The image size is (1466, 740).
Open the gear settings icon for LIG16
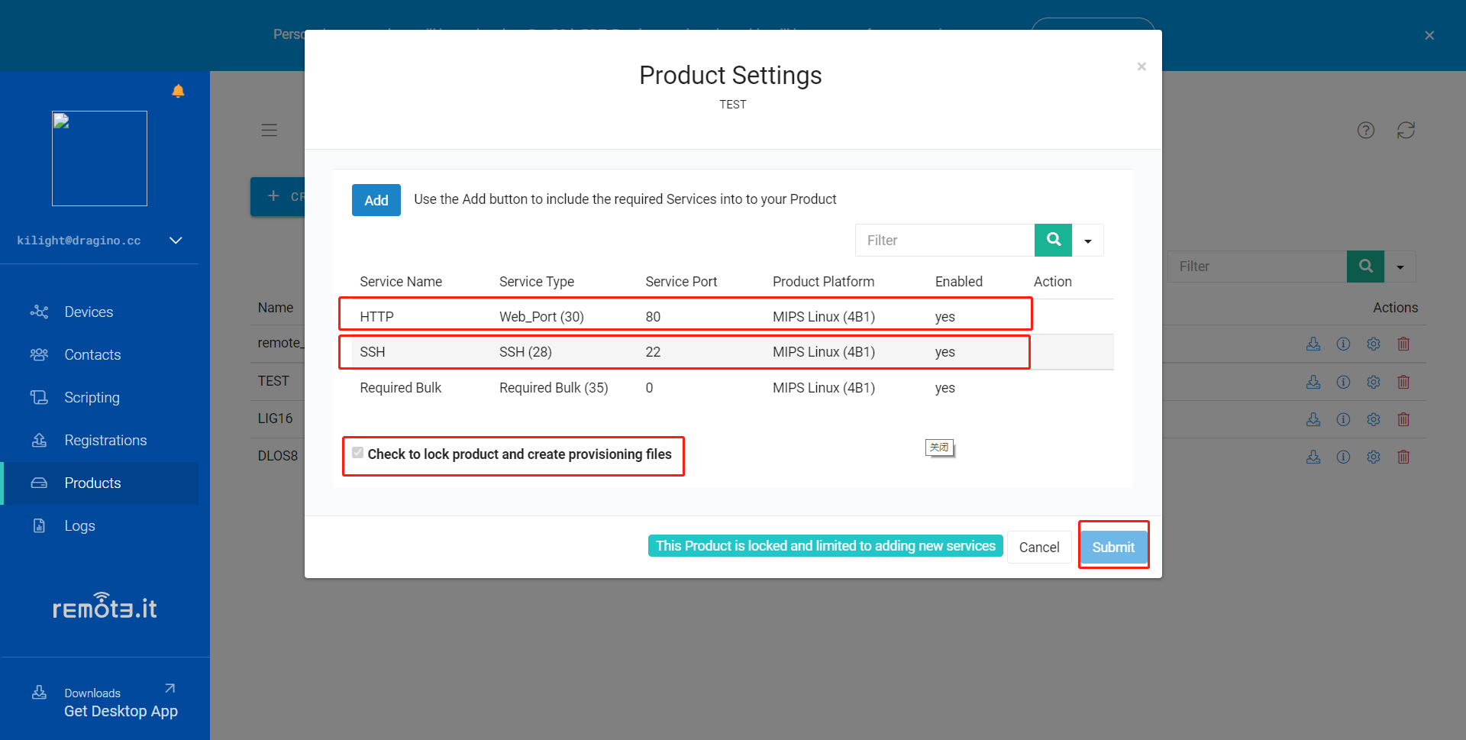[x=1374, y=419]
